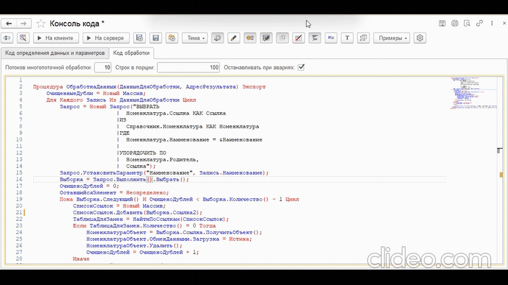This screenshot has width=508, height=285.
Task: Click the Потоков многопоточной обработки field
Action: [103, 67]
